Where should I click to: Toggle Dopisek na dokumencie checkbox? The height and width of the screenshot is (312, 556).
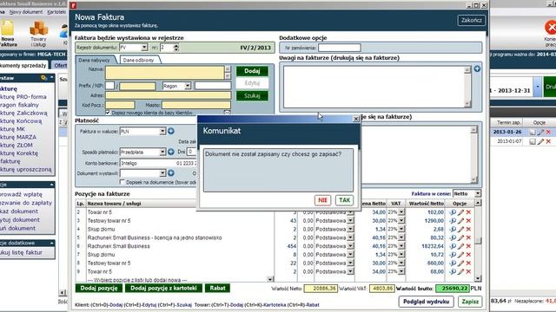point(122,182)
